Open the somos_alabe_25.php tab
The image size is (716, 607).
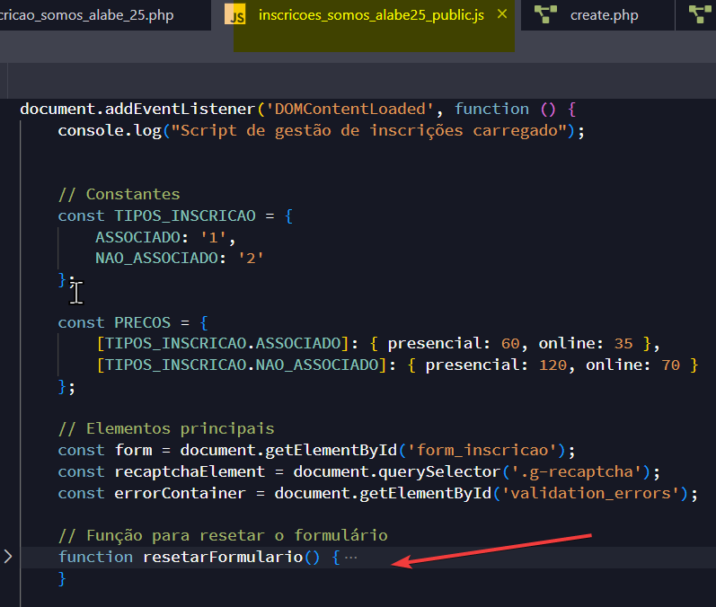[87, 15]
